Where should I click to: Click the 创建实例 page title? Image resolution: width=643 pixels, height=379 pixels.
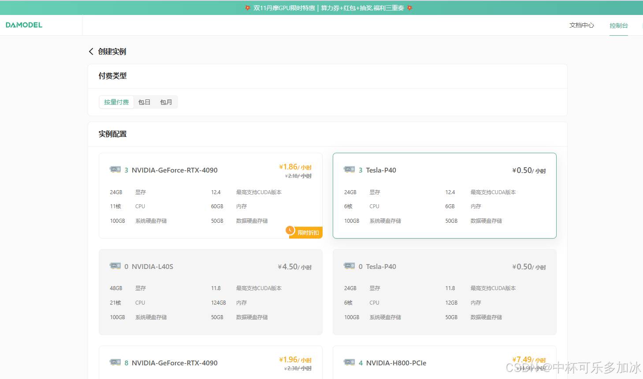point(112,52)
